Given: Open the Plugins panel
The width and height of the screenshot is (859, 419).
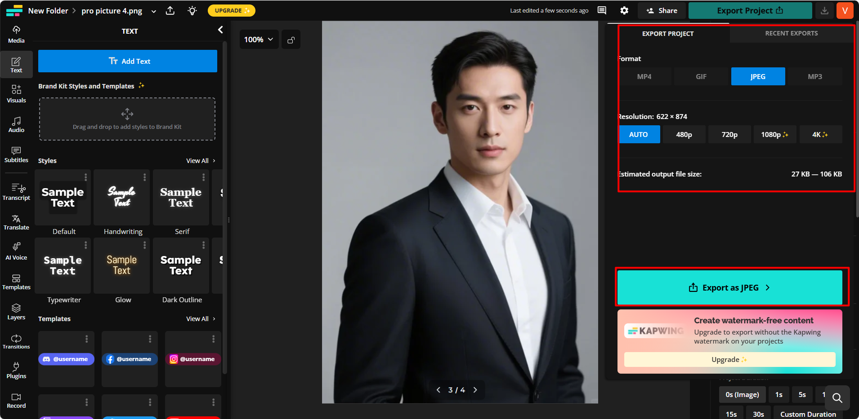Looking at the screenshot, I should [x=16, y=370].
